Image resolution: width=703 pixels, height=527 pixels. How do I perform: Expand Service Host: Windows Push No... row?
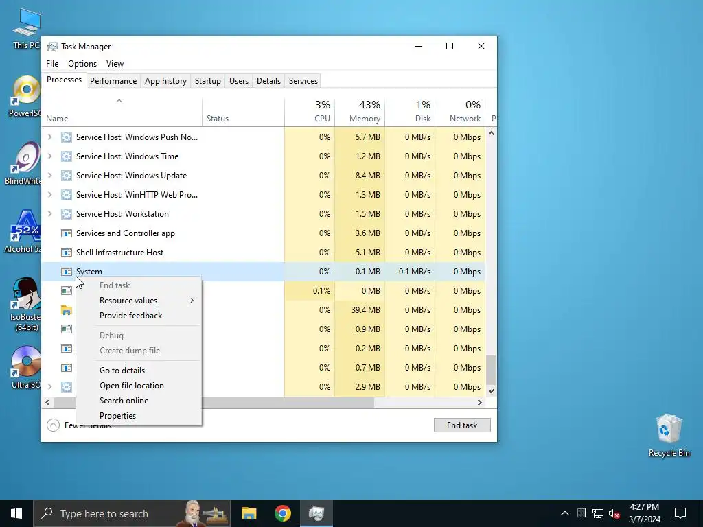[x=49, y=137]
